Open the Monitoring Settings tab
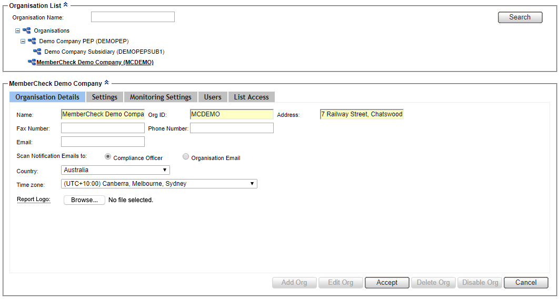 click(161, 97)
